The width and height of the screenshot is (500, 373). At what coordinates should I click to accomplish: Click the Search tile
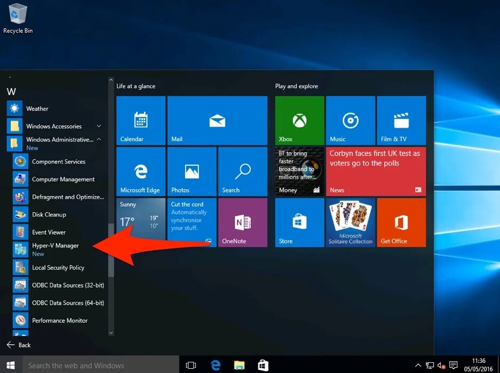(243, 172)
